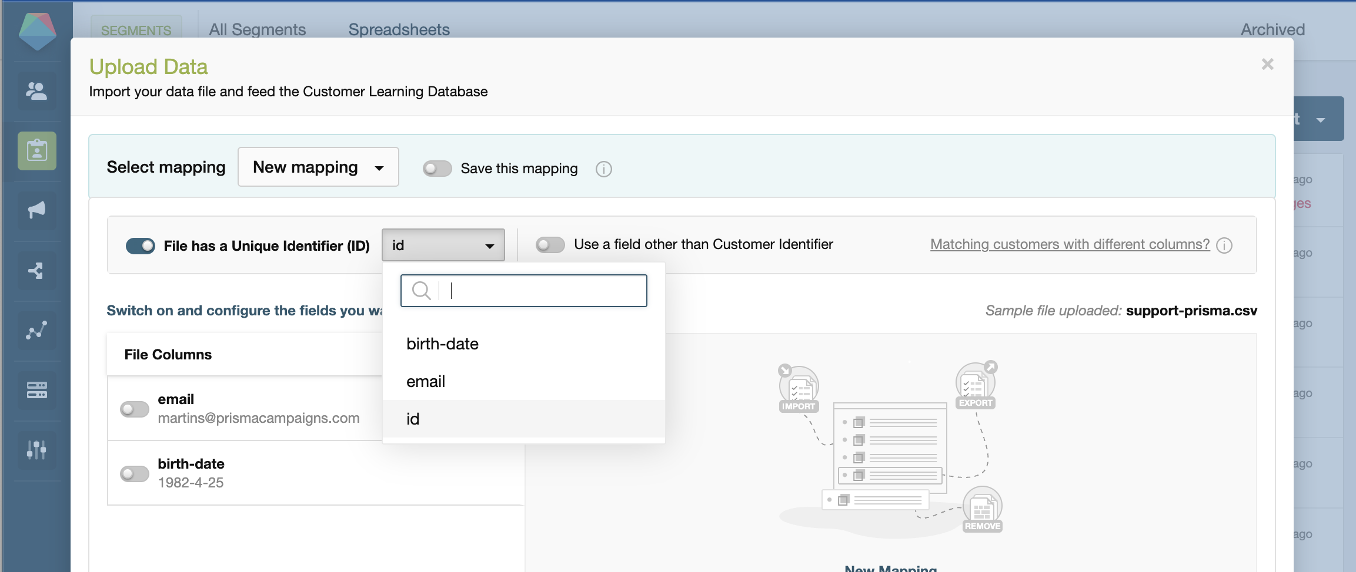Close the Upload Data dialog
The width and height of the screenshot is (1356, 572).
click(x=1267, y=64)
